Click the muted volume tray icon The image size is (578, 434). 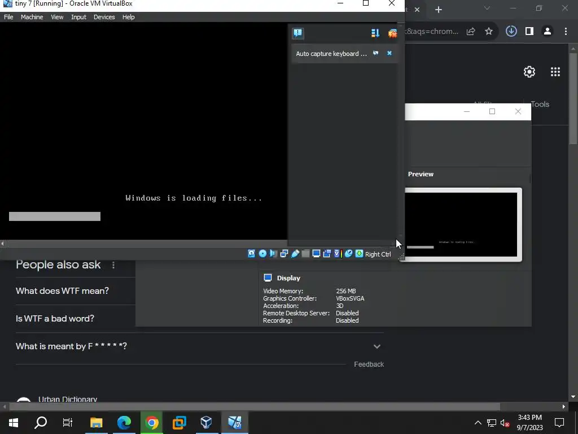(505, 423)
